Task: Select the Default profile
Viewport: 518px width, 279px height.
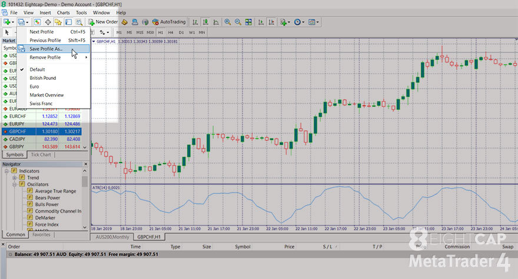Action: [54, 69]
